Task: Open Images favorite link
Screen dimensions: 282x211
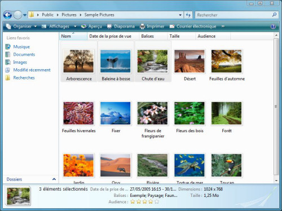Action: pos(20,62)
